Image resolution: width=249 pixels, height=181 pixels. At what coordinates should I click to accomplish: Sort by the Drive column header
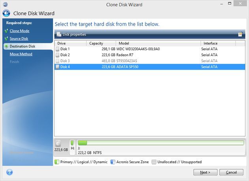coord(70,43)
